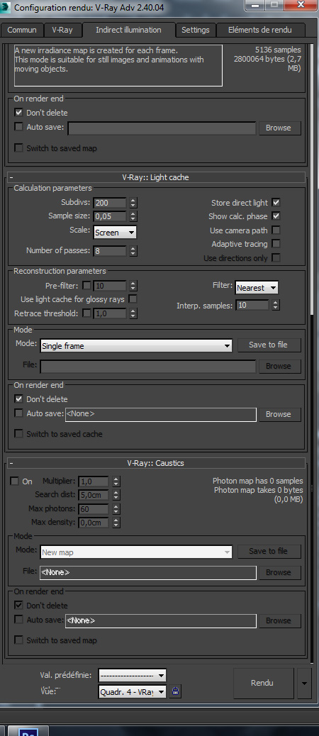Adjust the Max photons spinner

[116, 509]
